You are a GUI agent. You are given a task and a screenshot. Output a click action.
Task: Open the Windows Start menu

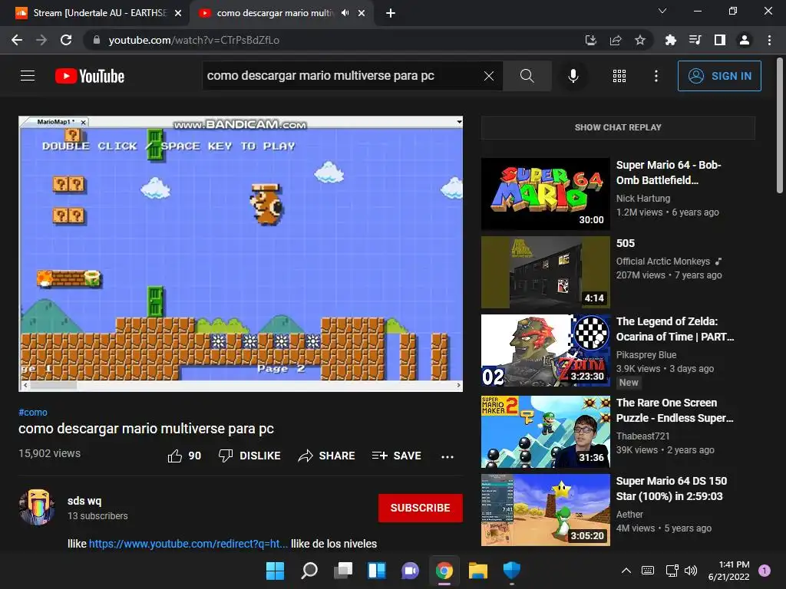275,571
